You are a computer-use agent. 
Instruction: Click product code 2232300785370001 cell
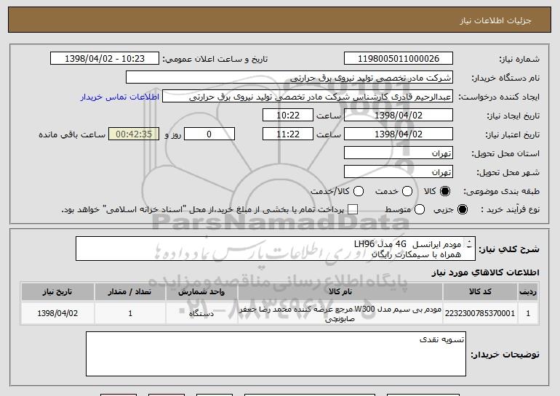480,313
